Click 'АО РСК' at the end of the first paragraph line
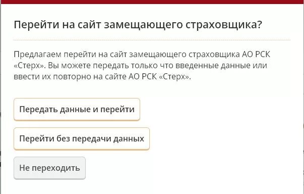Image resolution: width=304 pixels, height=194 pixels. click(256, 55)
